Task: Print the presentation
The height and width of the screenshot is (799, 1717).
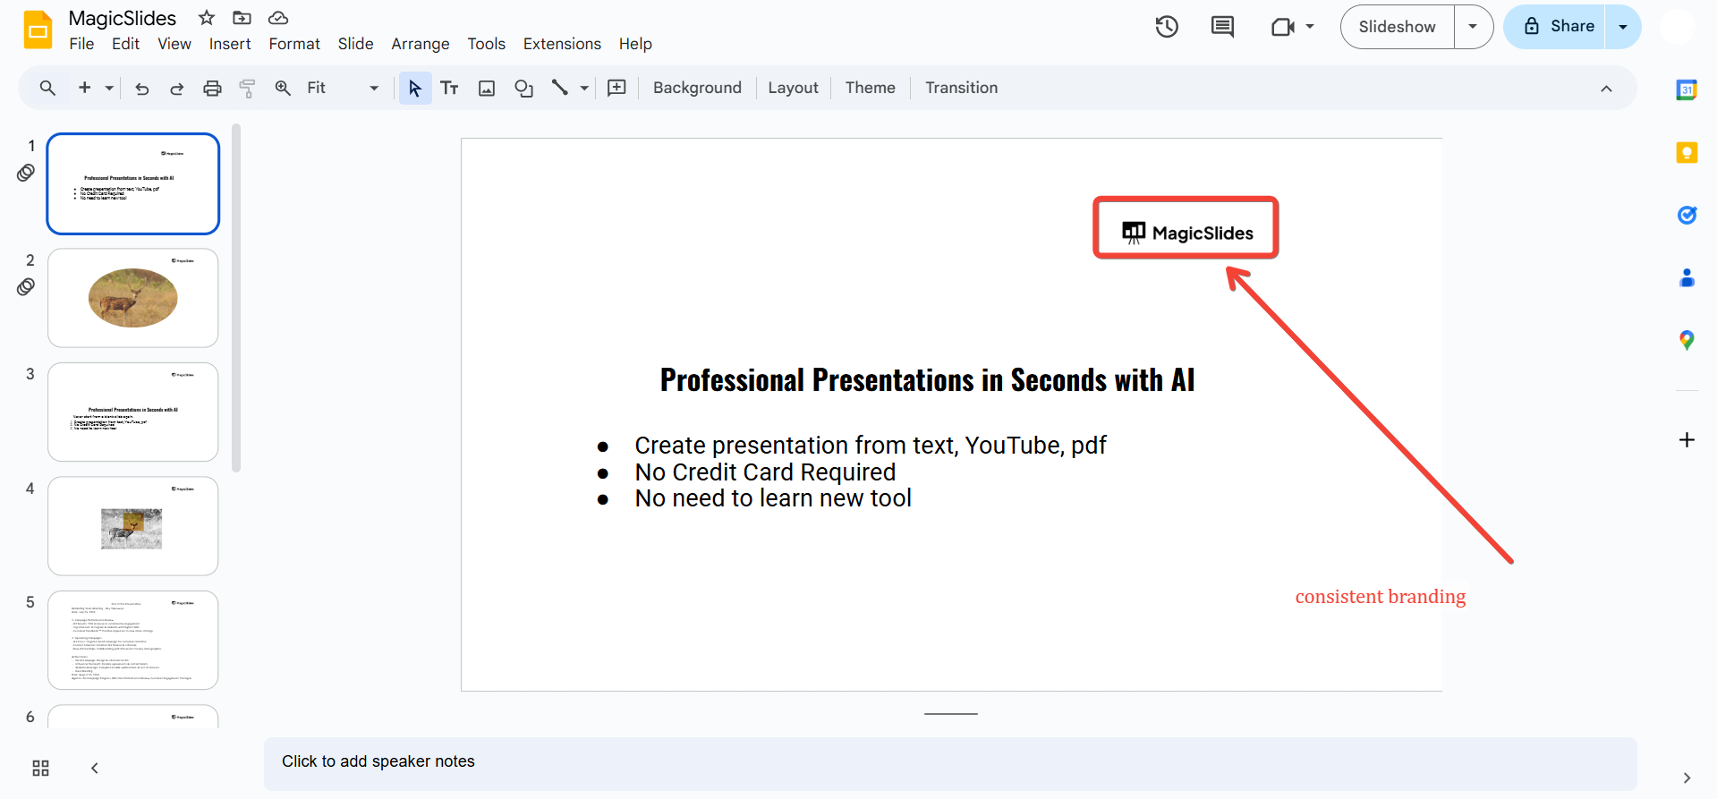Action: (212, 88)
